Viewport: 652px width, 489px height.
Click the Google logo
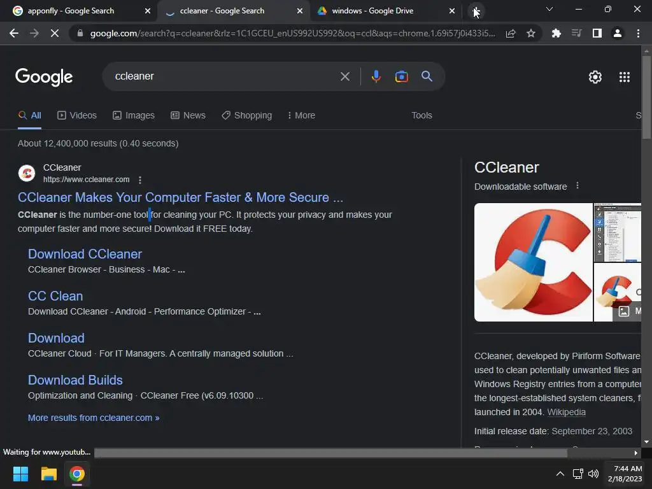click(44, 77)
